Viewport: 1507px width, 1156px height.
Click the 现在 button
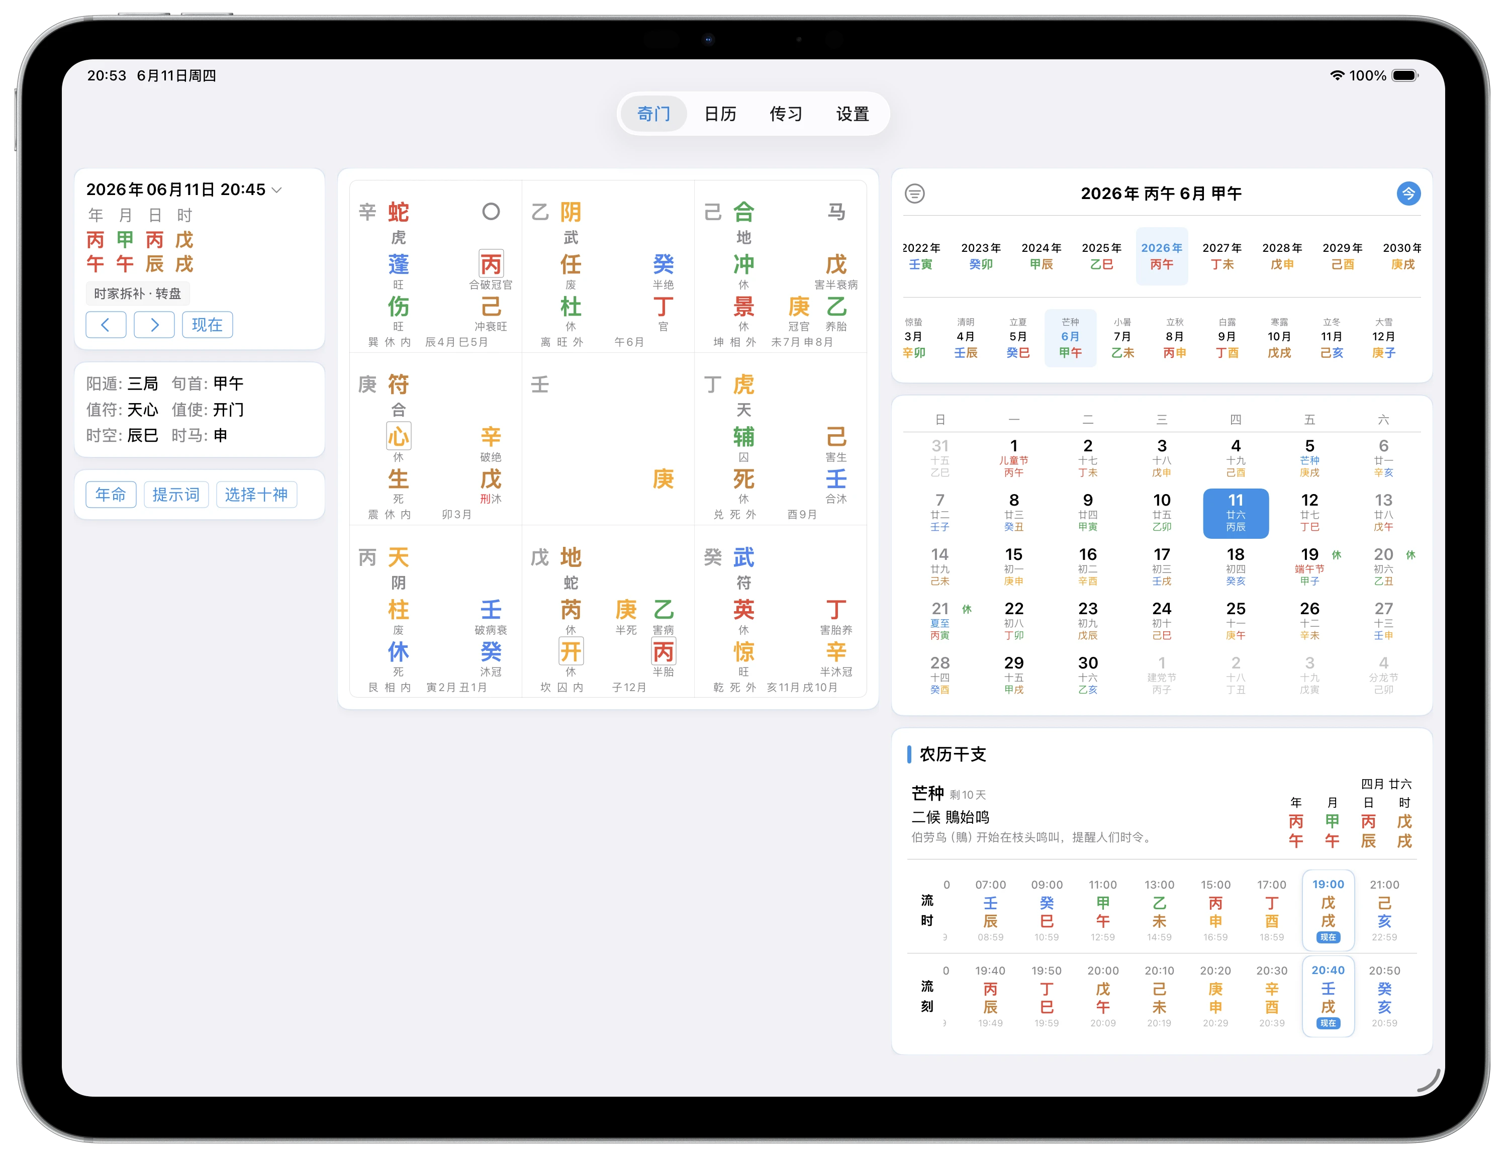(207, 325)
